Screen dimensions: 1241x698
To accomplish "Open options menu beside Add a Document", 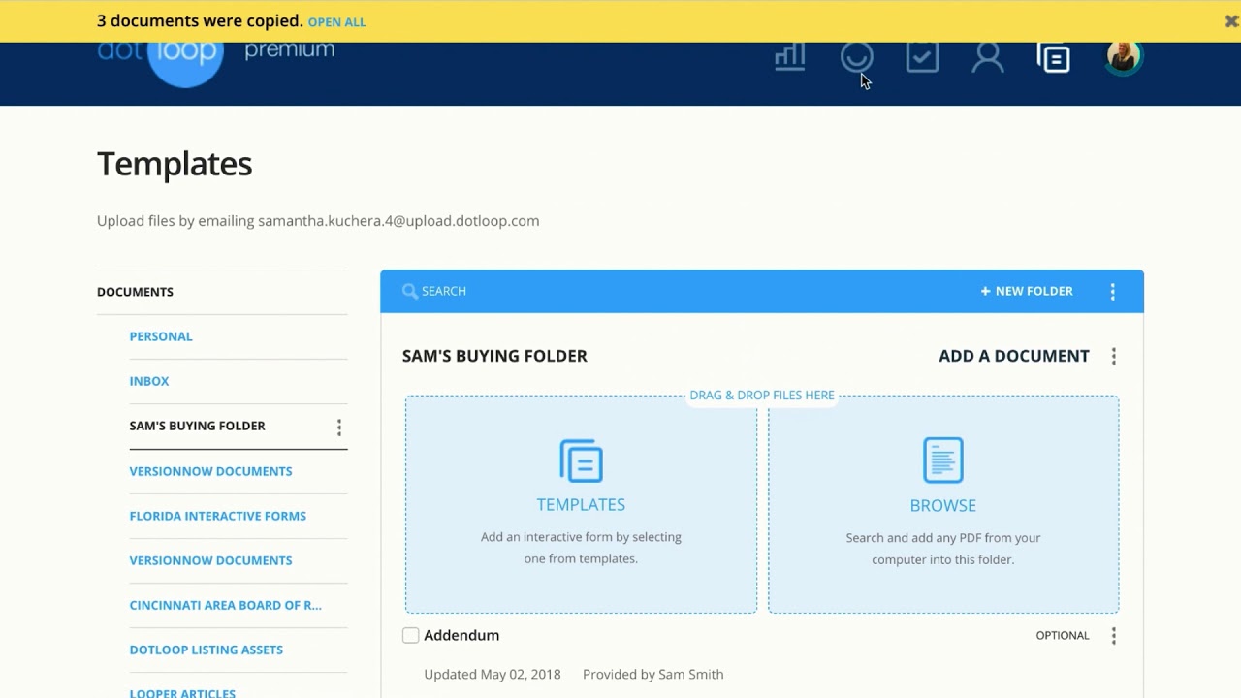I will pyautogui.click(x=1114, y=357).
